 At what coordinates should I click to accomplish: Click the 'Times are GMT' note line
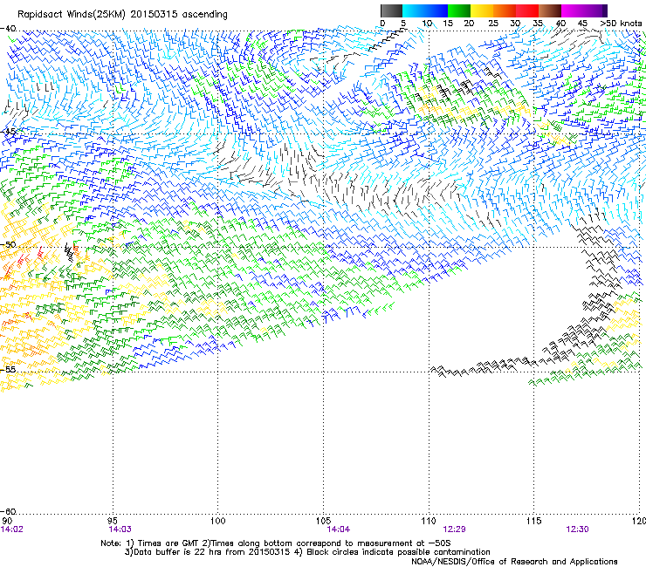276,543
